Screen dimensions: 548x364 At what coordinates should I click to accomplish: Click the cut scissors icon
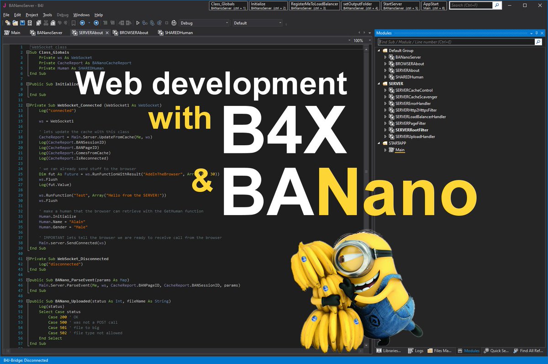(x=45, y=23)
